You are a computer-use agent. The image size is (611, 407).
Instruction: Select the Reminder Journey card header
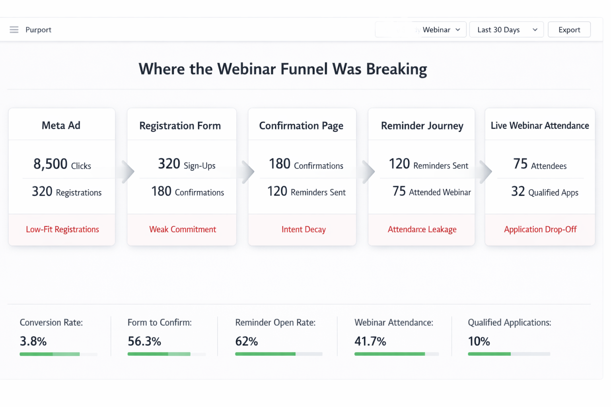pyautogui.click(x=422, y=126)
